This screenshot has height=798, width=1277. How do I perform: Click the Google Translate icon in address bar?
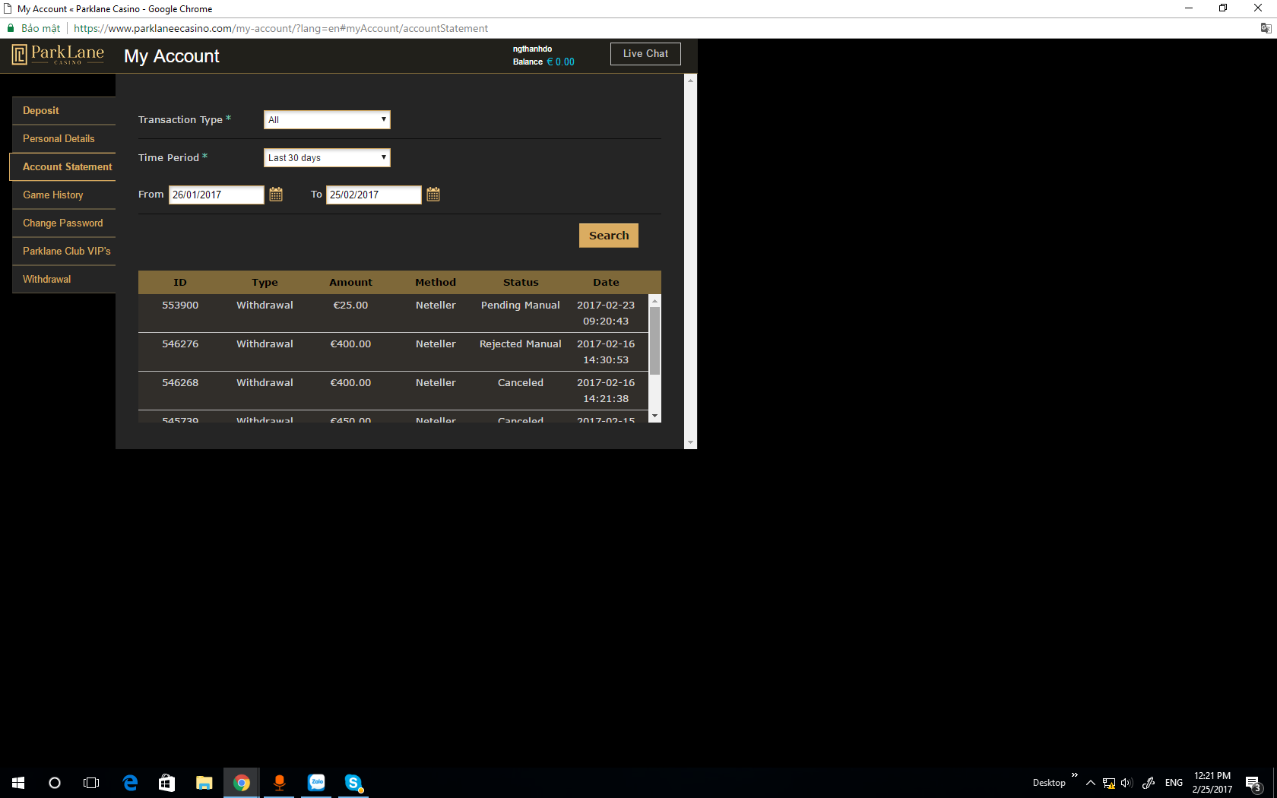(1266, 28)
